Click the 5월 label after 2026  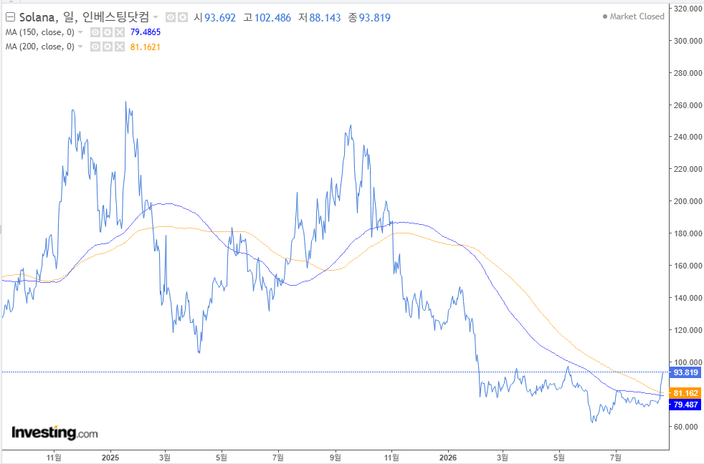(x=559, y=458)
